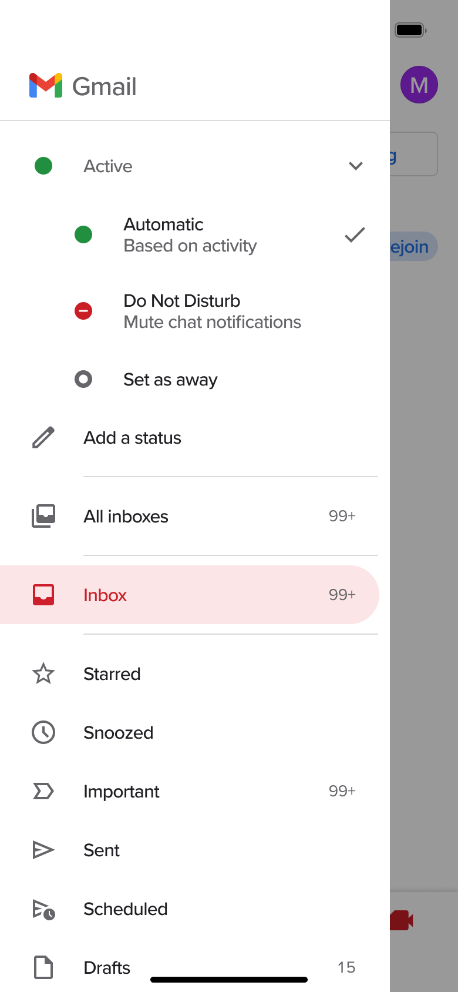Tap the 99+ count on Inbox
Screen dimensions: 458x992
[x=342, y=595]
